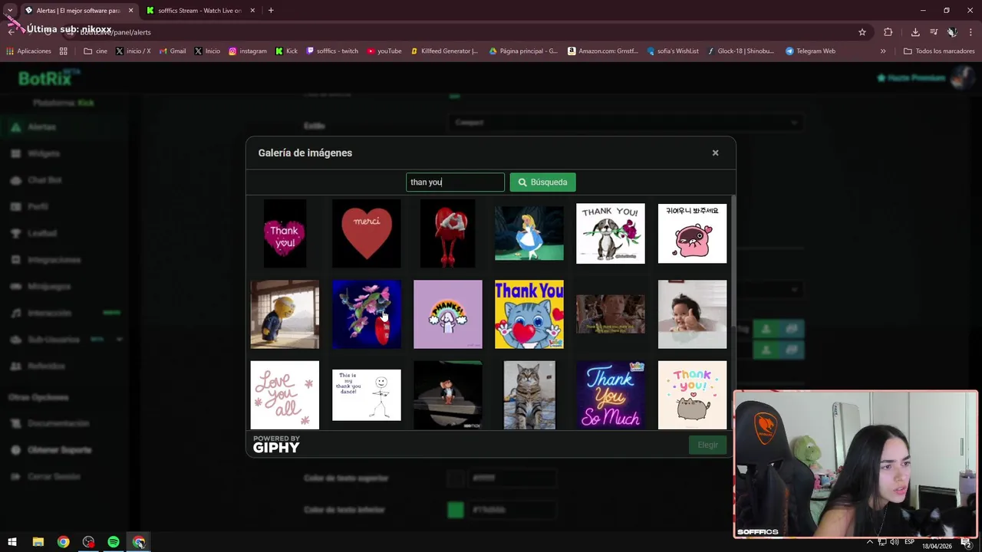This screenshot has width=982, height=552.
Task: Select the neon 'Thank You So Much' GIF
Action: pos(611,395)
